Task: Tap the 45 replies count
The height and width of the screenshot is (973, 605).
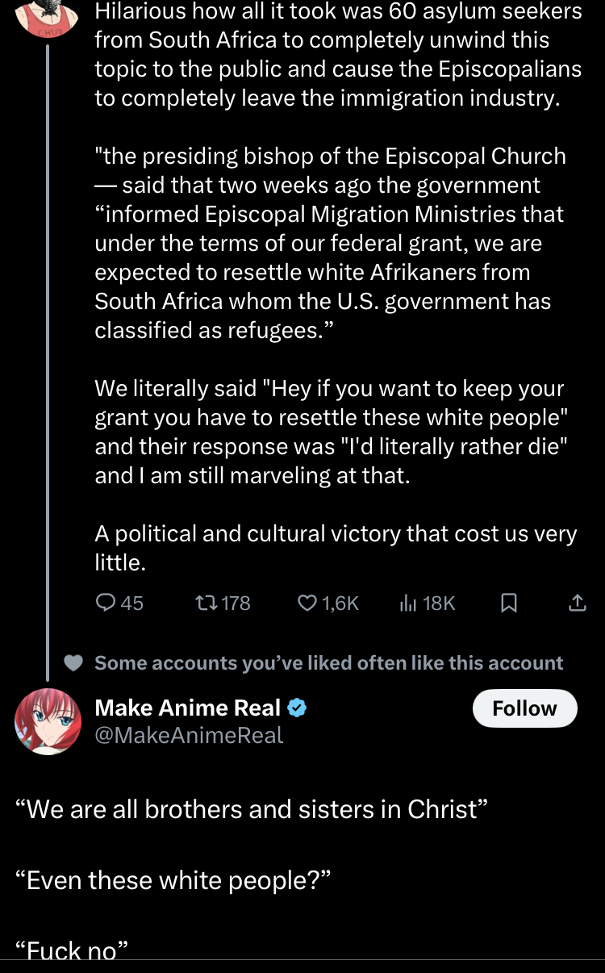Action: click(132, 603)
